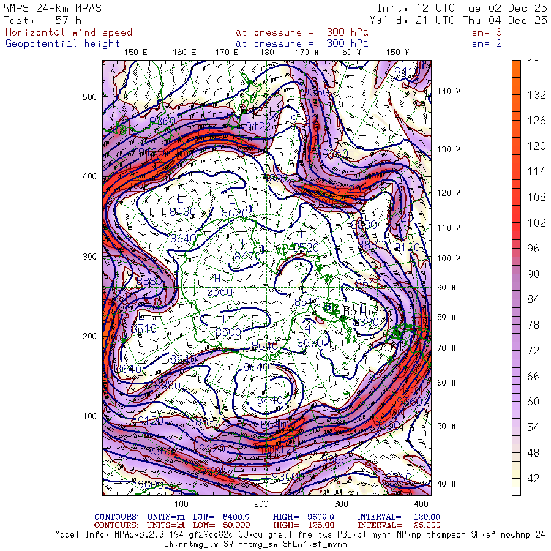
Task: Click the top orange segment of the colorbar
Action: (516, 65)
